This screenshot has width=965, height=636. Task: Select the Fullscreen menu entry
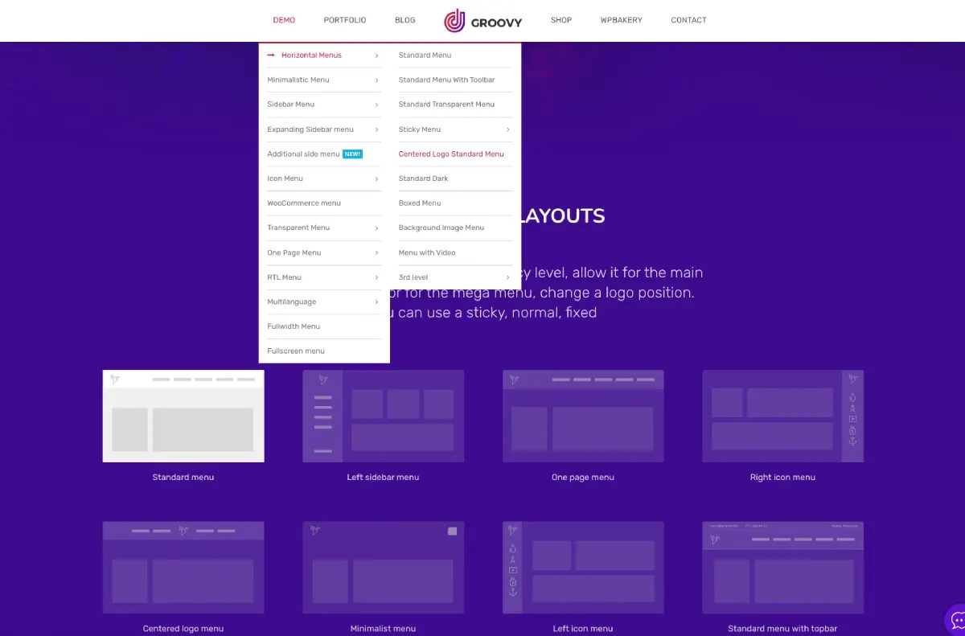(x=295, y=351)
